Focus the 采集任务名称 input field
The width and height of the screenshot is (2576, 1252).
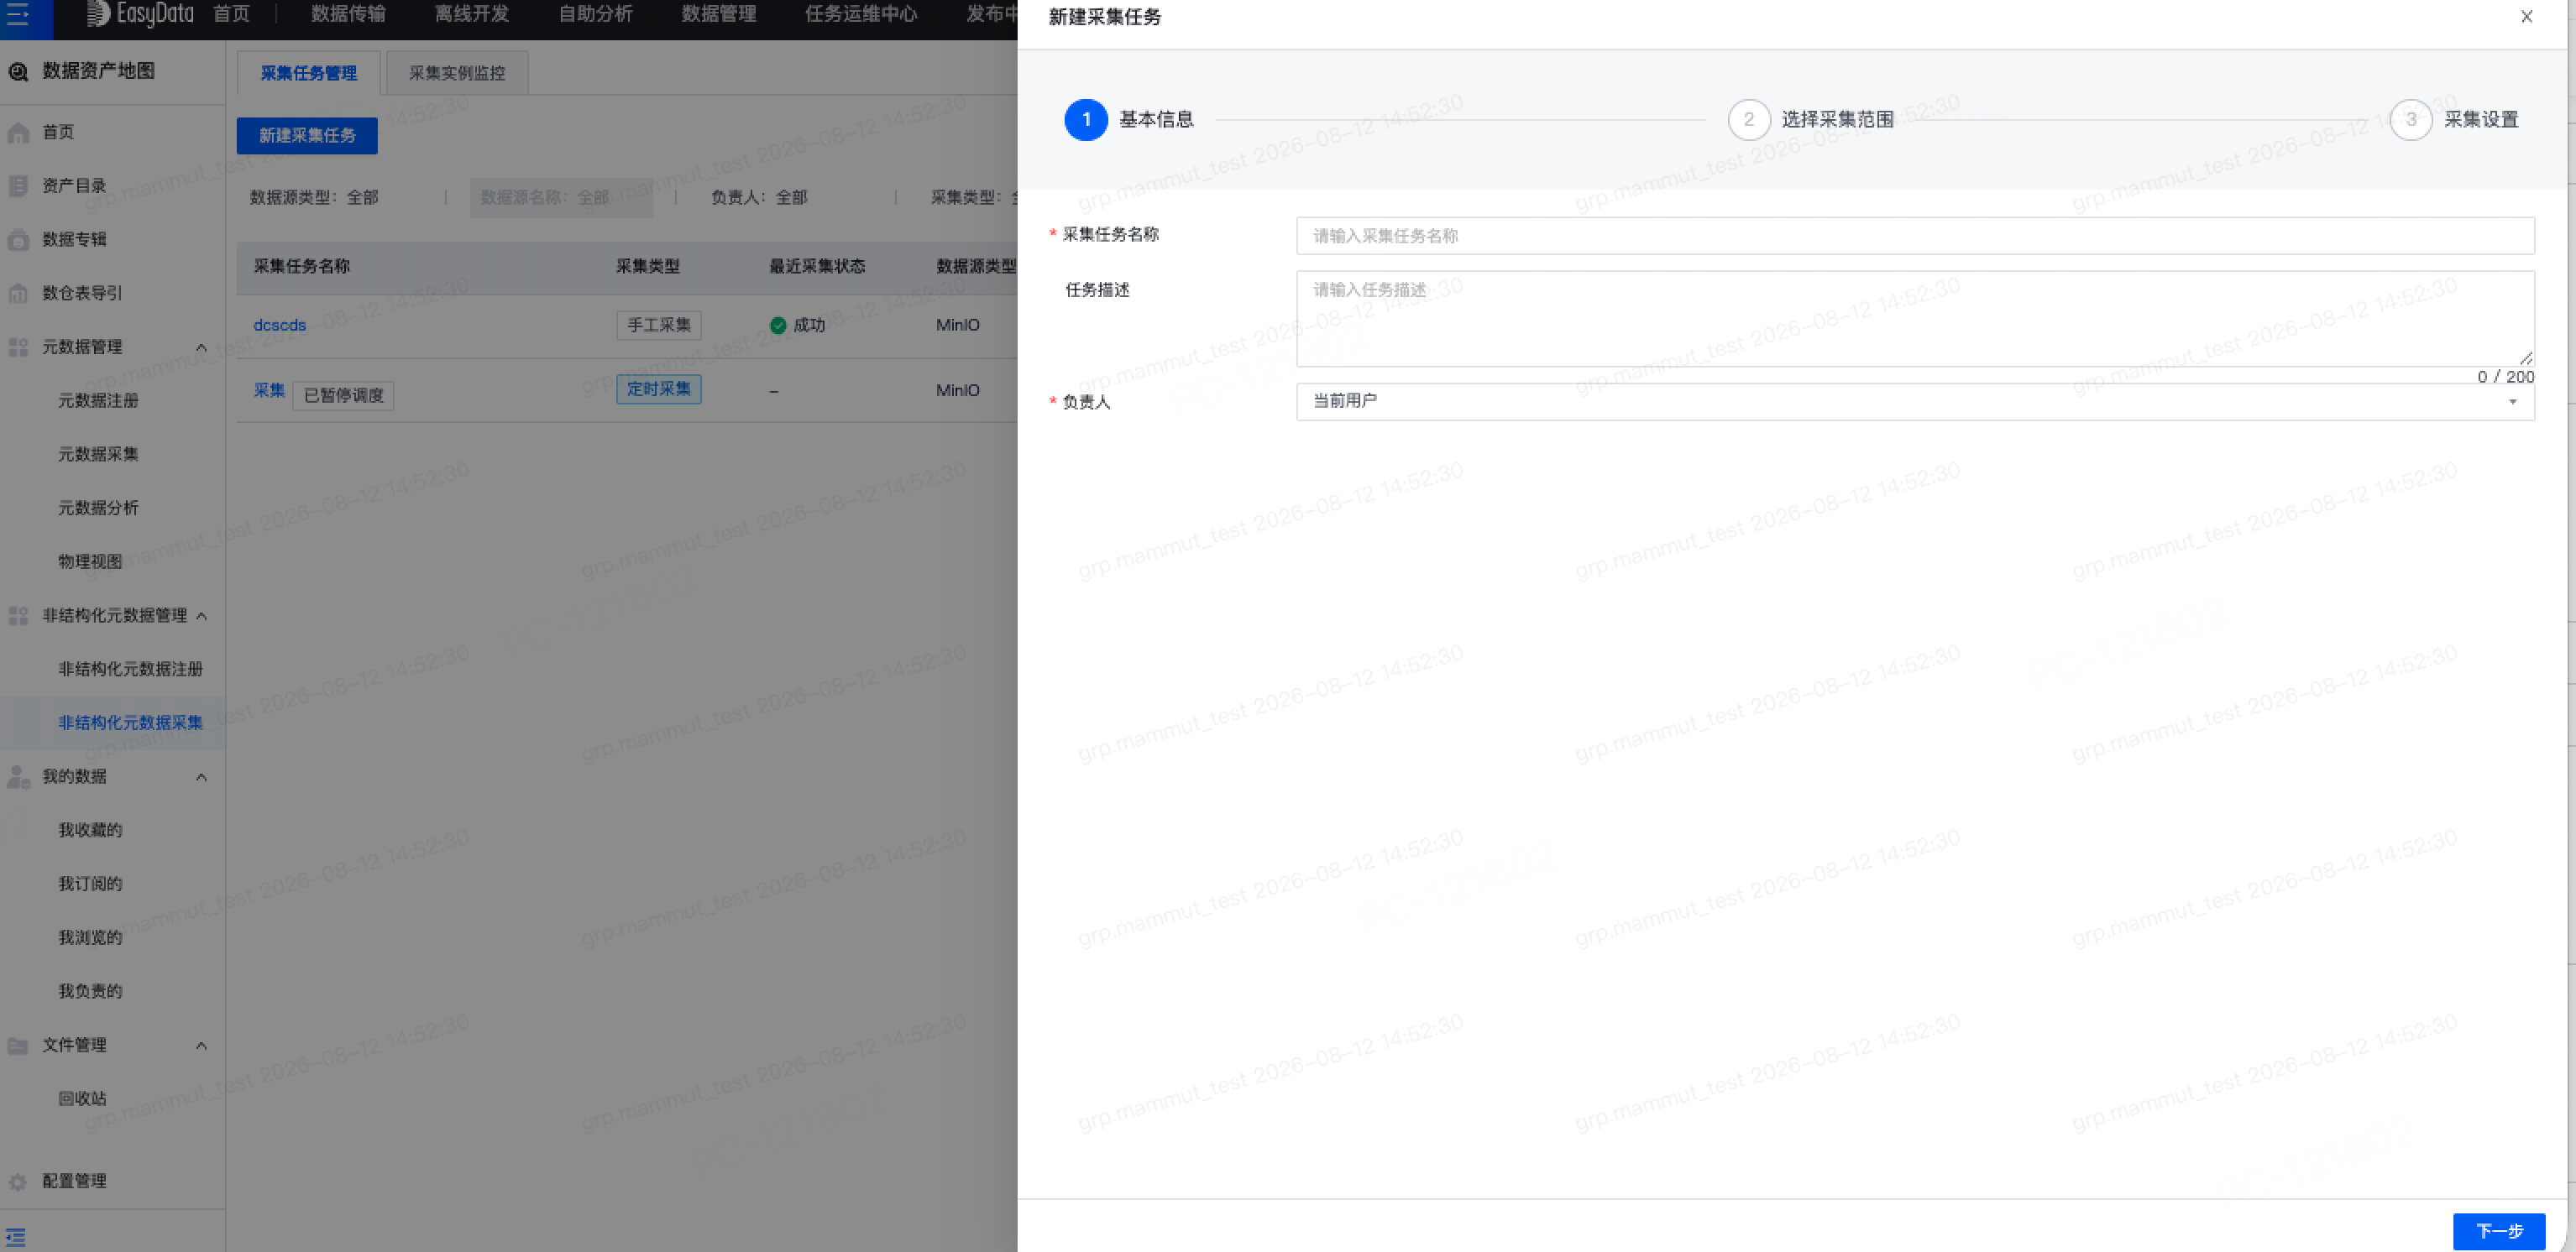[1915, 236]
